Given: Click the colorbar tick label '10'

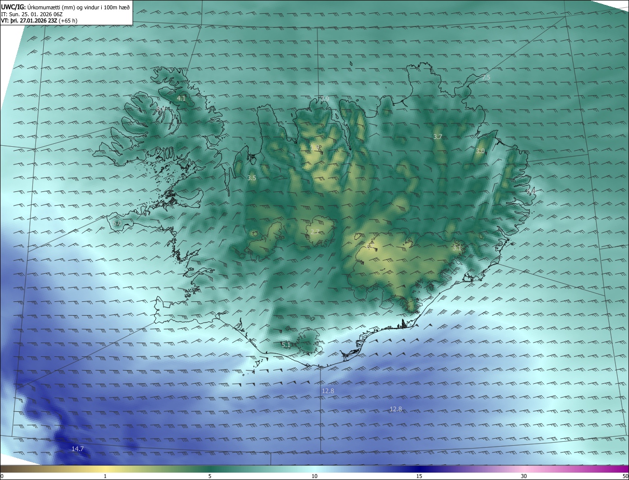Looking at the screenshot, I should 314,476.
